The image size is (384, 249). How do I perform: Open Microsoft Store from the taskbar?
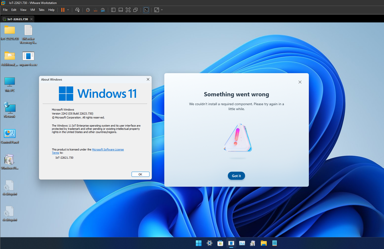(220, 243)
